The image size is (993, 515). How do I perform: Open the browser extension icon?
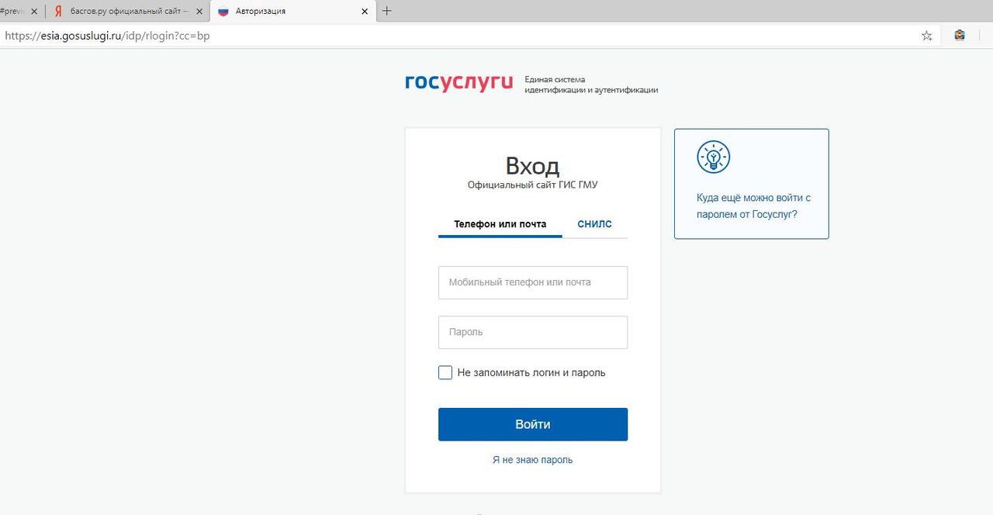pos(960,35)
